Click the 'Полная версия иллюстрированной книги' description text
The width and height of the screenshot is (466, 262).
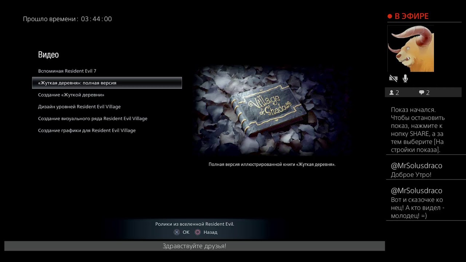click(x=272, y=164)
